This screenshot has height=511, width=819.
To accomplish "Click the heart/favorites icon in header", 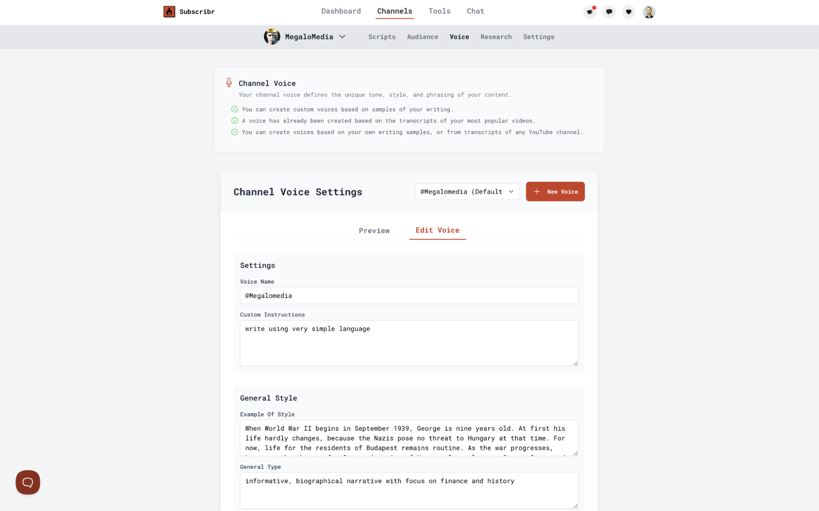I will pyautogui.click(x=629, y=11).
